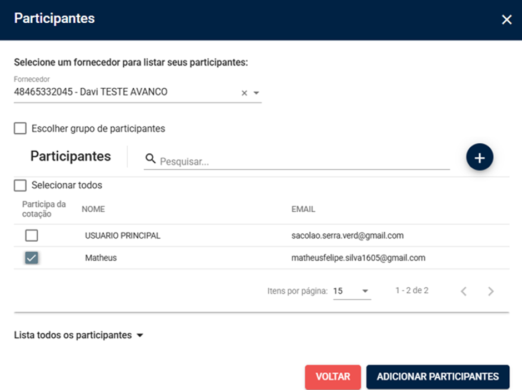
Task: Open the Itens por página dropdown
Action: [x=352, y=291]
